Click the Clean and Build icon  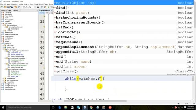[45, 7]
